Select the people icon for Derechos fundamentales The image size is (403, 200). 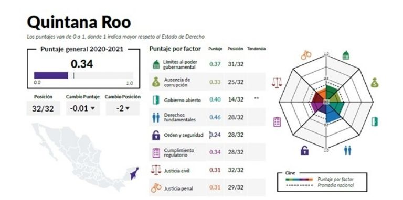click(156, 118)
